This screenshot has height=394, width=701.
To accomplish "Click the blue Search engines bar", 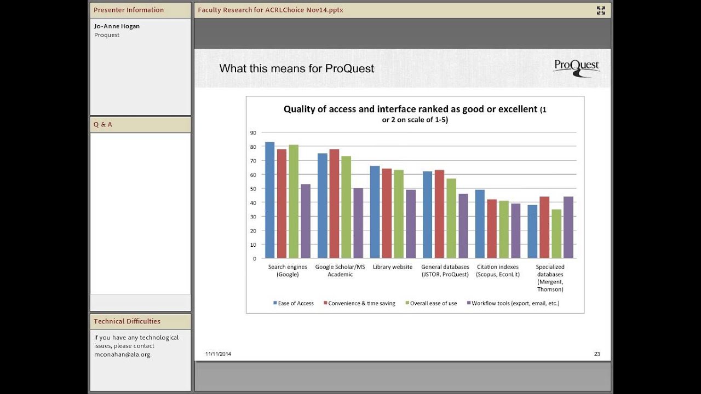I will (269, 200).
